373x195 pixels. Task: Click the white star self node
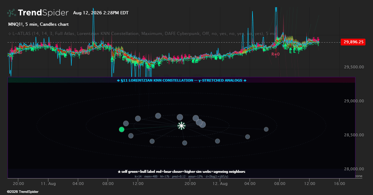coord(181,126)
